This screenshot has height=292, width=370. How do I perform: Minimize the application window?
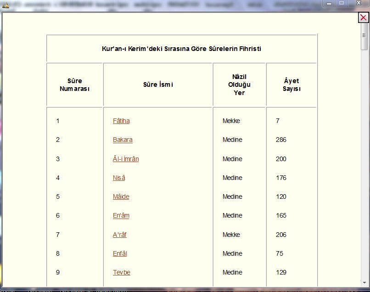[x=329, y=3]
